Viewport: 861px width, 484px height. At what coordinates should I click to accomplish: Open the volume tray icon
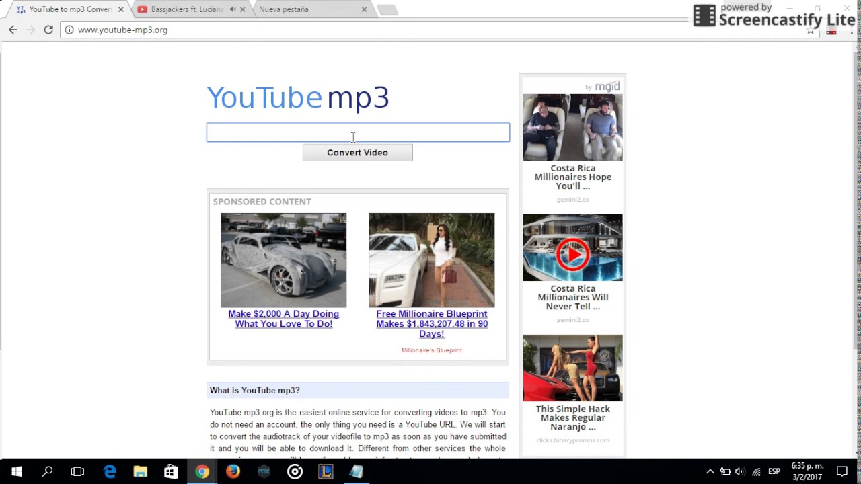click(740, 472)
